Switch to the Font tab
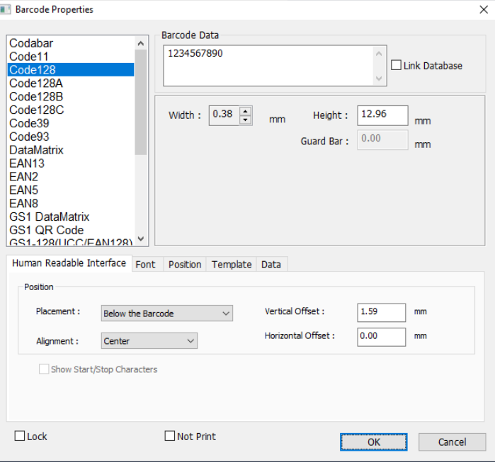 145,264
